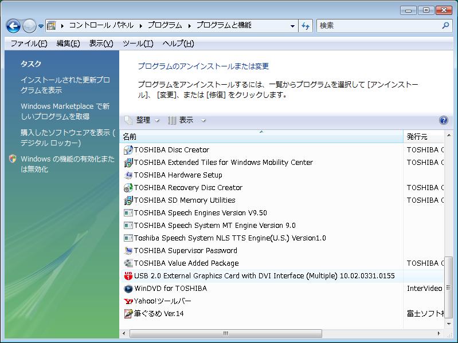Open Windows Marketplace で新しいプログラムを取得 link
This screenshot has width=458, height=343.
(x=65, y=111)
